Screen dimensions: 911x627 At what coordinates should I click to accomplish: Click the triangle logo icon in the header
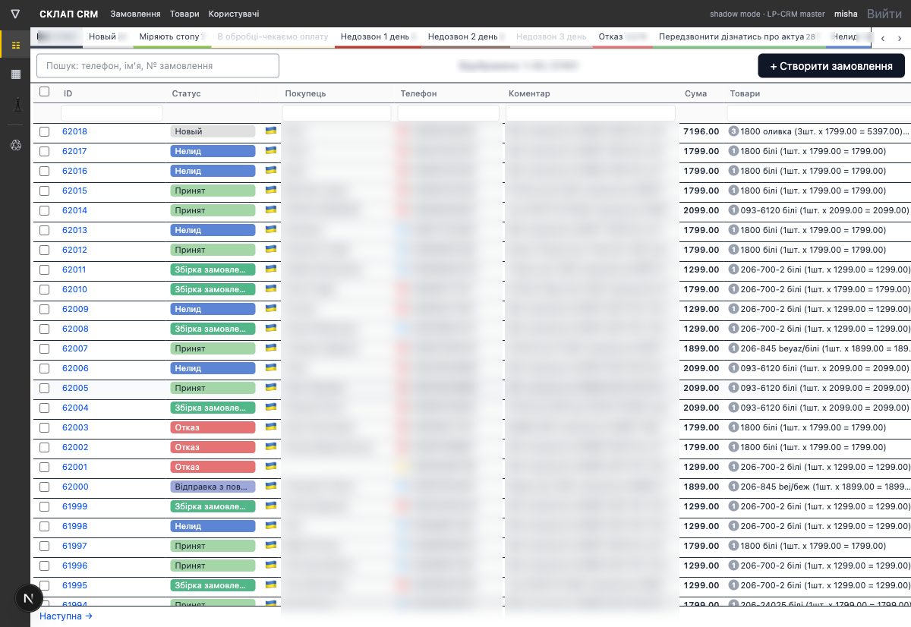pyautogui.click(x=15, y=14)
